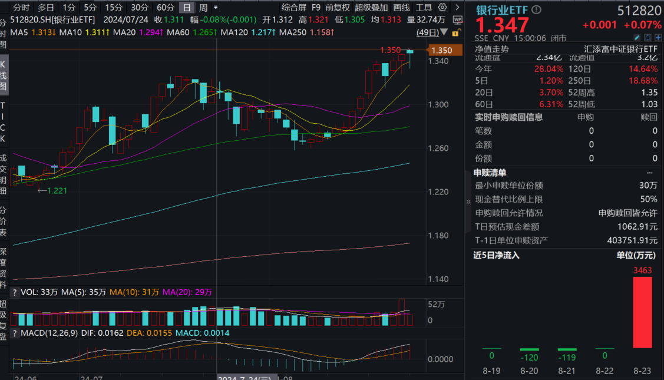This screenshot has height=380, width=664.
Task: Click the WP window icon beside volume figure
Action: tap(457, 20)
